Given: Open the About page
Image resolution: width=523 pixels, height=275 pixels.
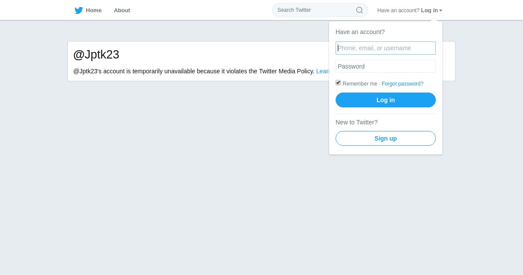Looking at the screenshot, I should click(122, 10).
